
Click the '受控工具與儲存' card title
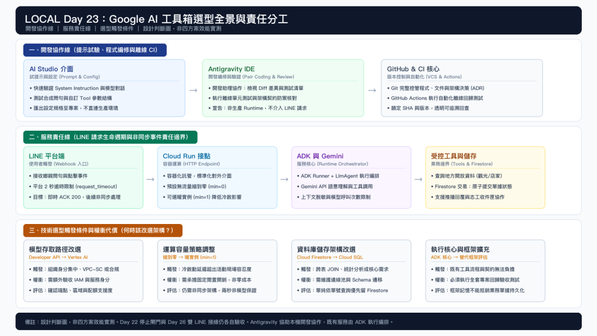[x=454, y=156]
